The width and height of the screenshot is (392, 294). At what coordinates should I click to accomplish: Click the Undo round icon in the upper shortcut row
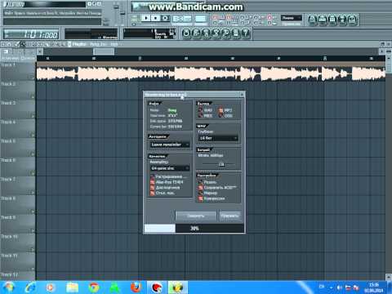click(313, 20)
